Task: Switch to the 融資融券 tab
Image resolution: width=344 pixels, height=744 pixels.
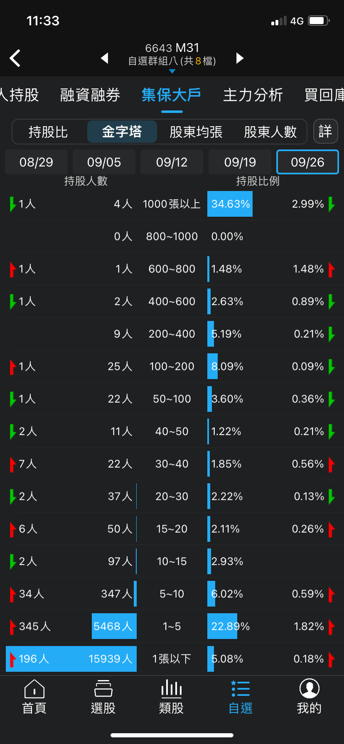Action: coord(90,95)
